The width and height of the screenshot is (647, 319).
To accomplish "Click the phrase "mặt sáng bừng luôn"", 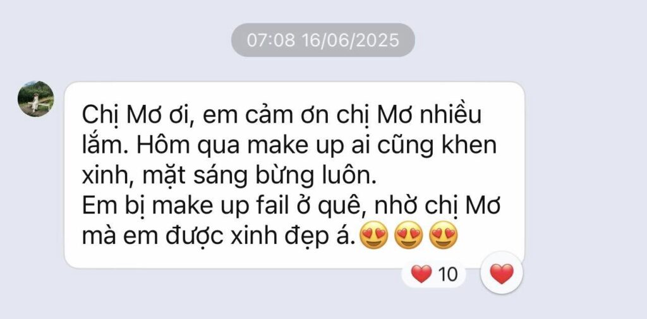I will point(260,177).
